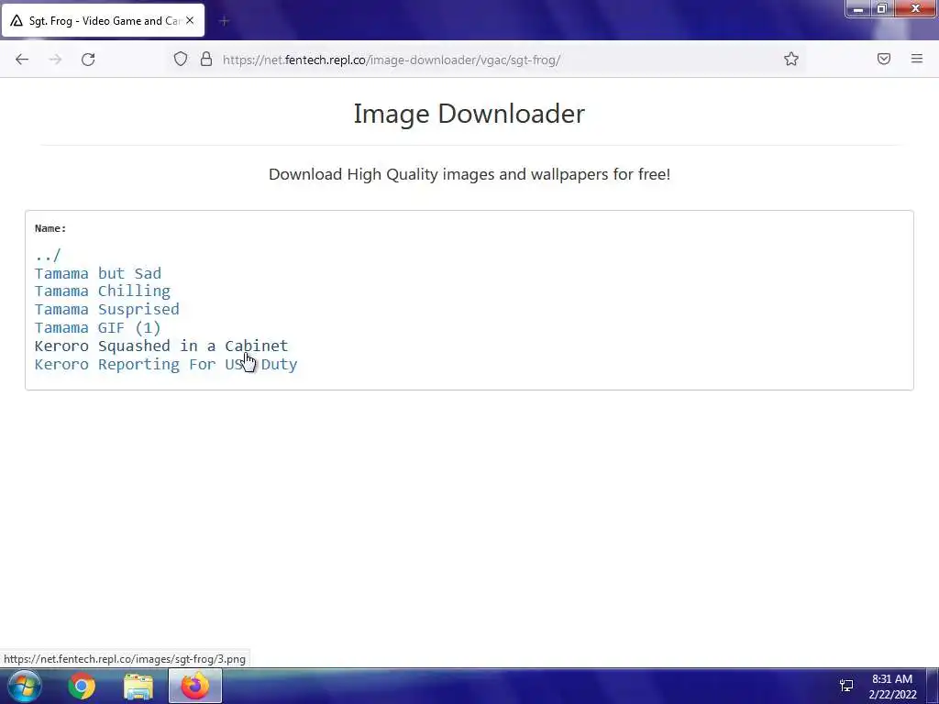Click the Image Downloader heading
This screenshot has width=939, height=704.
[469, 114]
